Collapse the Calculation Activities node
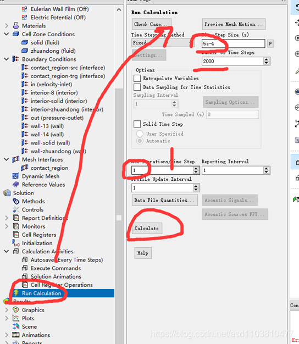299x344 pixels. [x=7, y=252]
